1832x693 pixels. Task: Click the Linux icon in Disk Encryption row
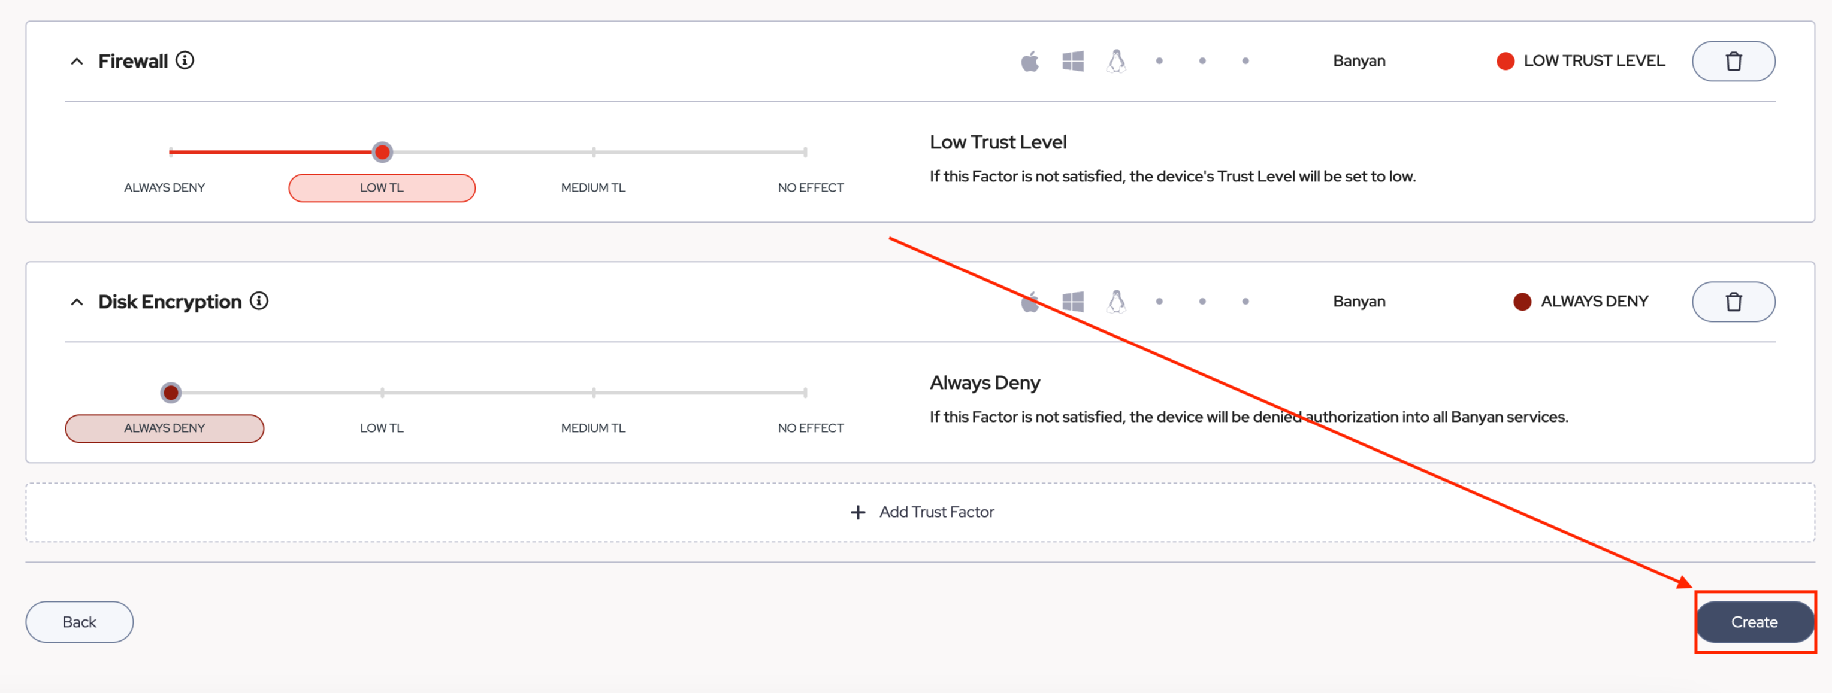click(x=1116, y=302)
